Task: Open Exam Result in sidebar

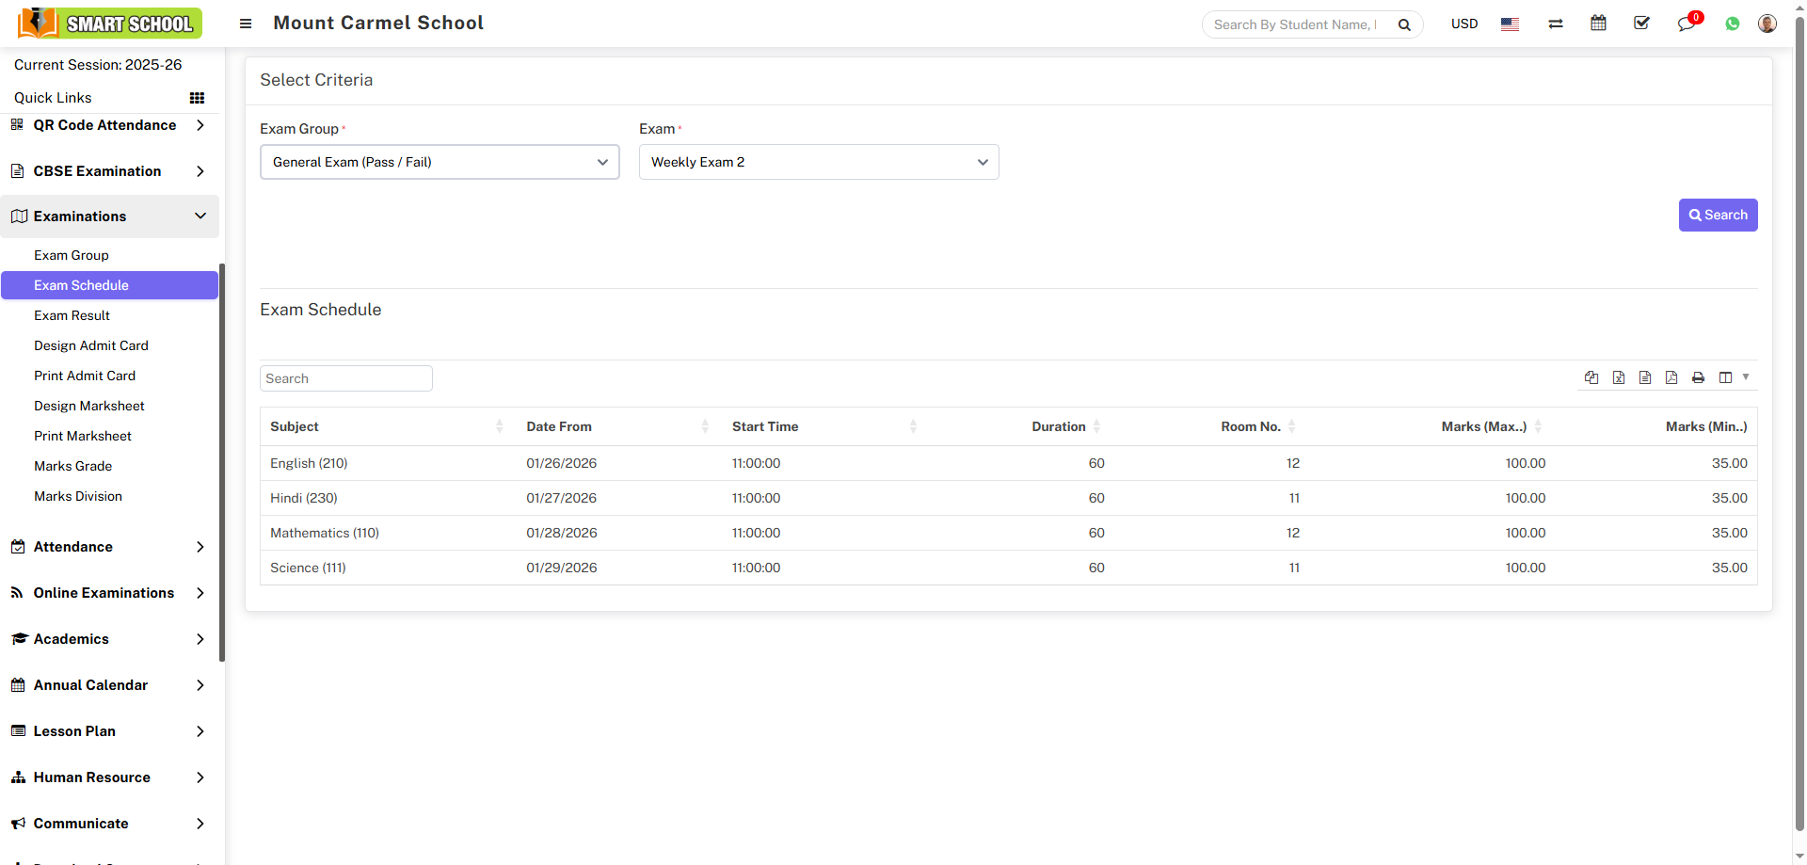Action: [72, 315]
